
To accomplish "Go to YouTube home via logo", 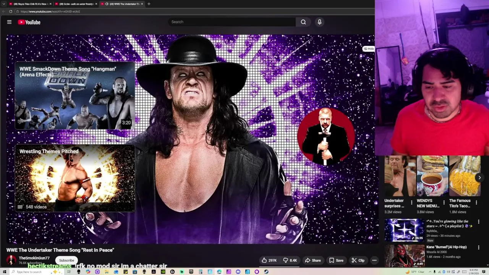I will [x=29, y=22].
